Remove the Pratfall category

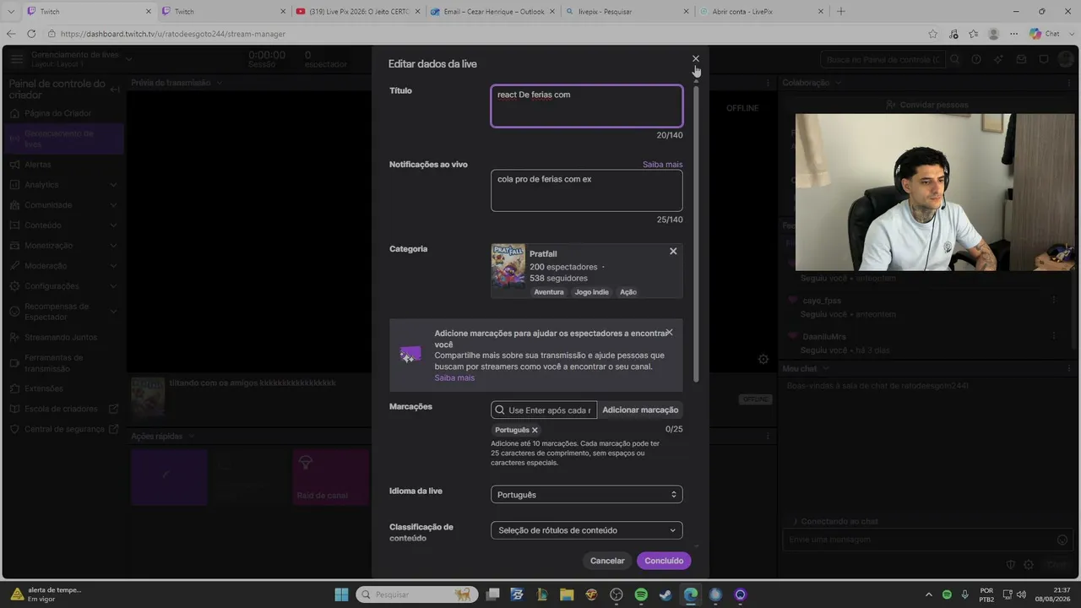click(x=673, y=251)
